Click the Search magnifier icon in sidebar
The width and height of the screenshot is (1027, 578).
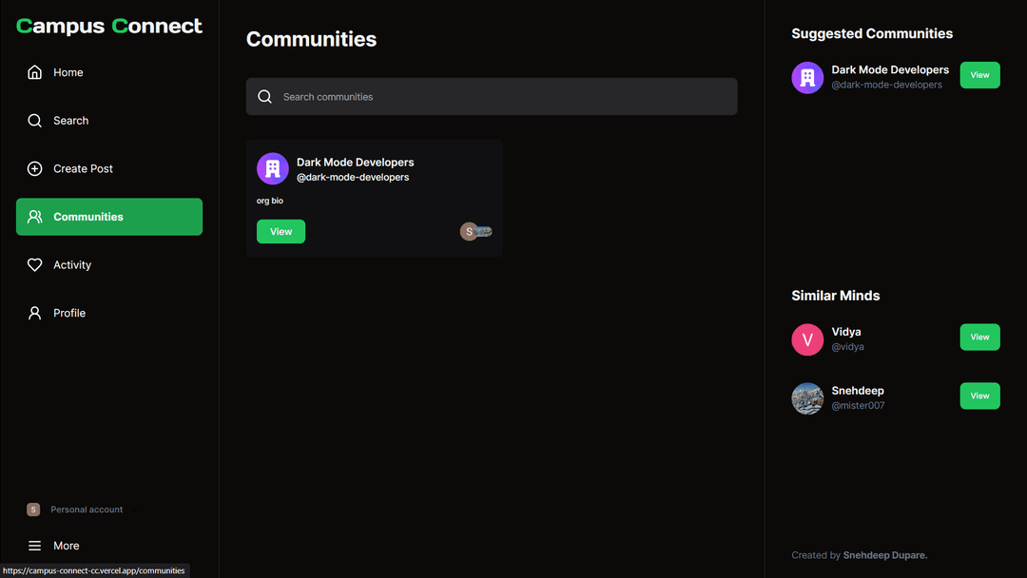[x=35, y=121]
